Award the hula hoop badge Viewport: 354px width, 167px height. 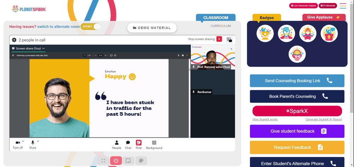click(308, 33)
